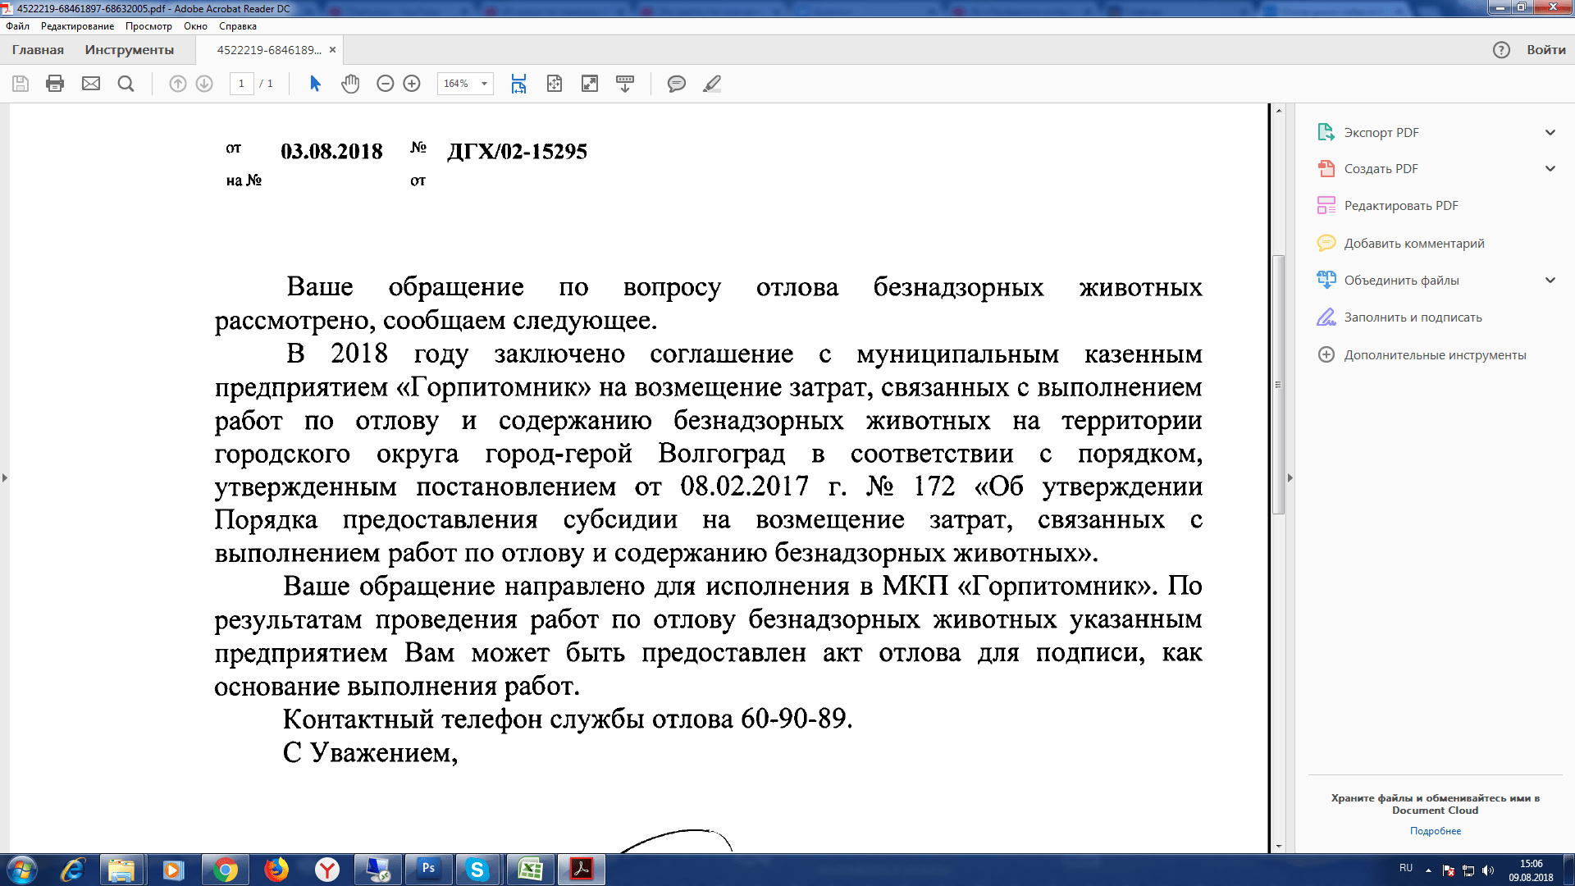Select the Highlight text pen tool
Viewport: 1575px width, 886px height.
point(712,84)
